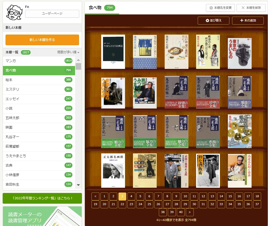Open the 2022年年間ランキング一覧 banner
The height and width of the screenshot is (226, 268).
[42, 198]
